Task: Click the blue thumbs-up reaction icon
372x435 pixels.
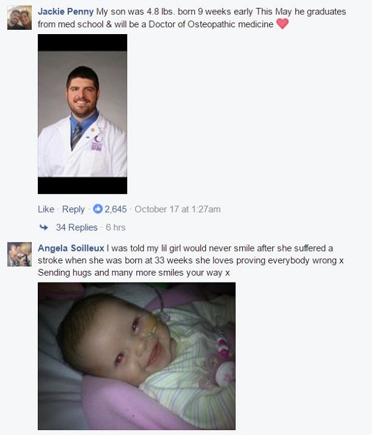Action: point(98,209)
